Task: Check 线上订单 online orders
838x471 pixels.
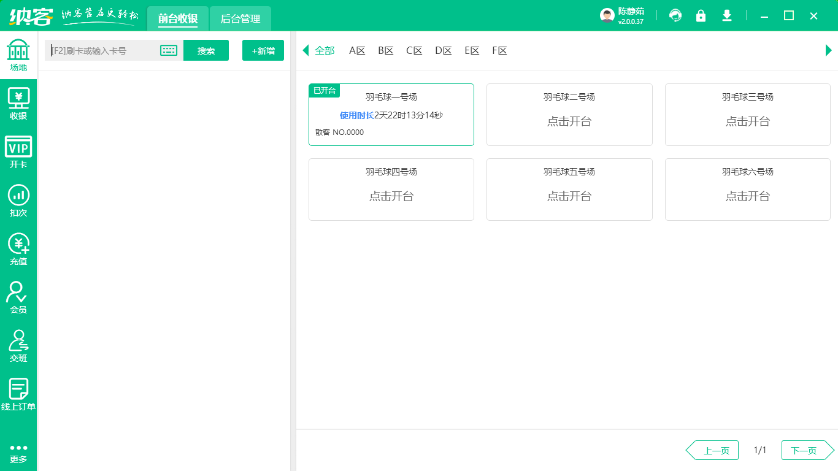Action: (x=18, y=396)
